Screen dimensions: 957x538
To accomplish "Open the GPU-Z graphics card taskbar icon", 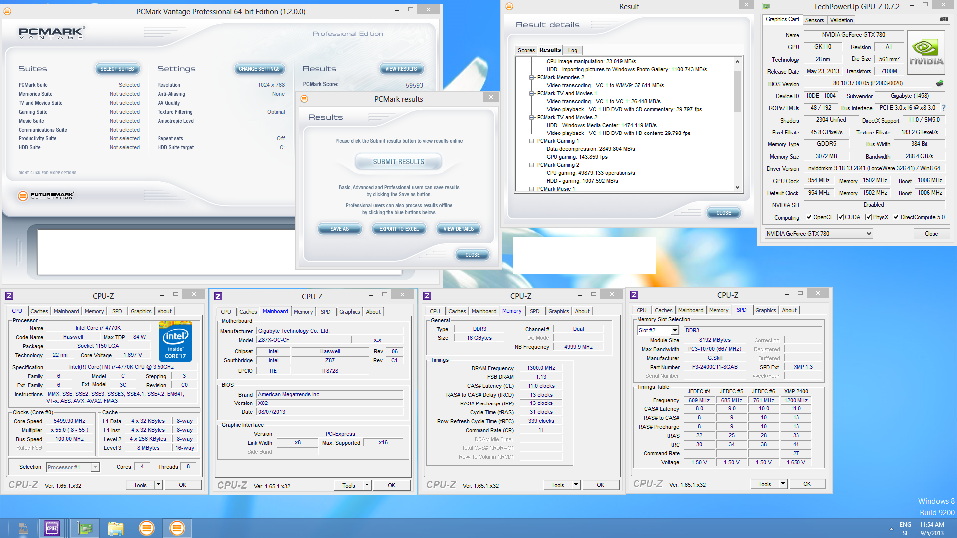I will click(x=85, y=528).
